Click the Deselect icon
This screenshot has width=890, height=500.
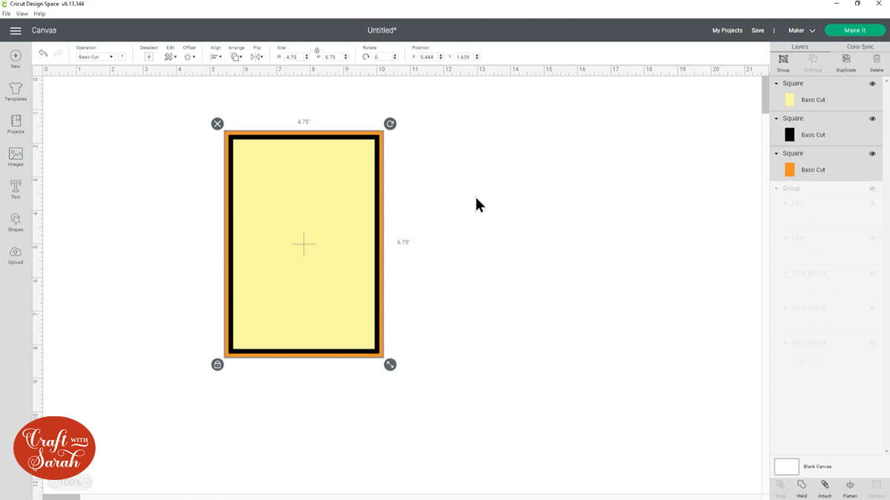[149, 56]
